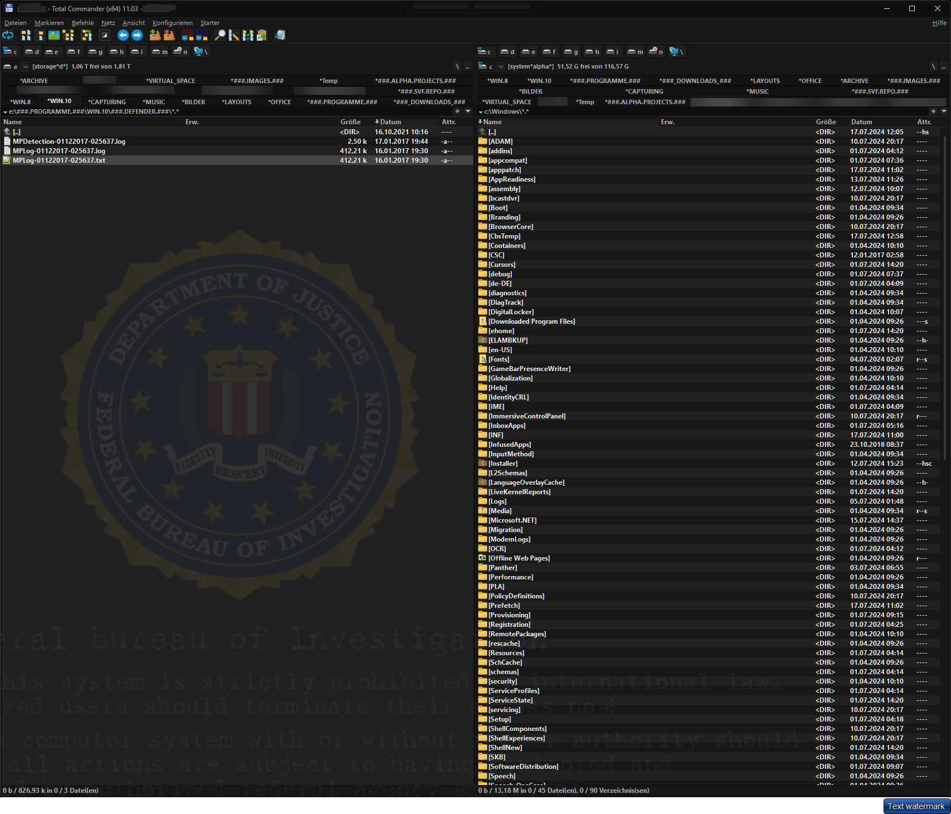The width and height of the screenshot is (951, 814).
Task: Click the left panel path bar
Action: tap(226, 111)
